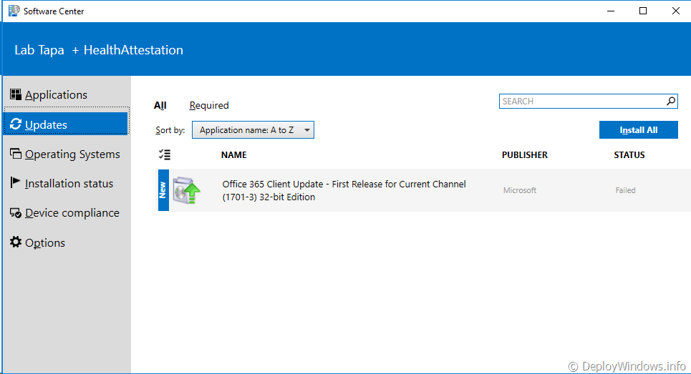Click the Options gear icon
The height and width of the screenshot is (374, 691).
click(x=16, y=242)
